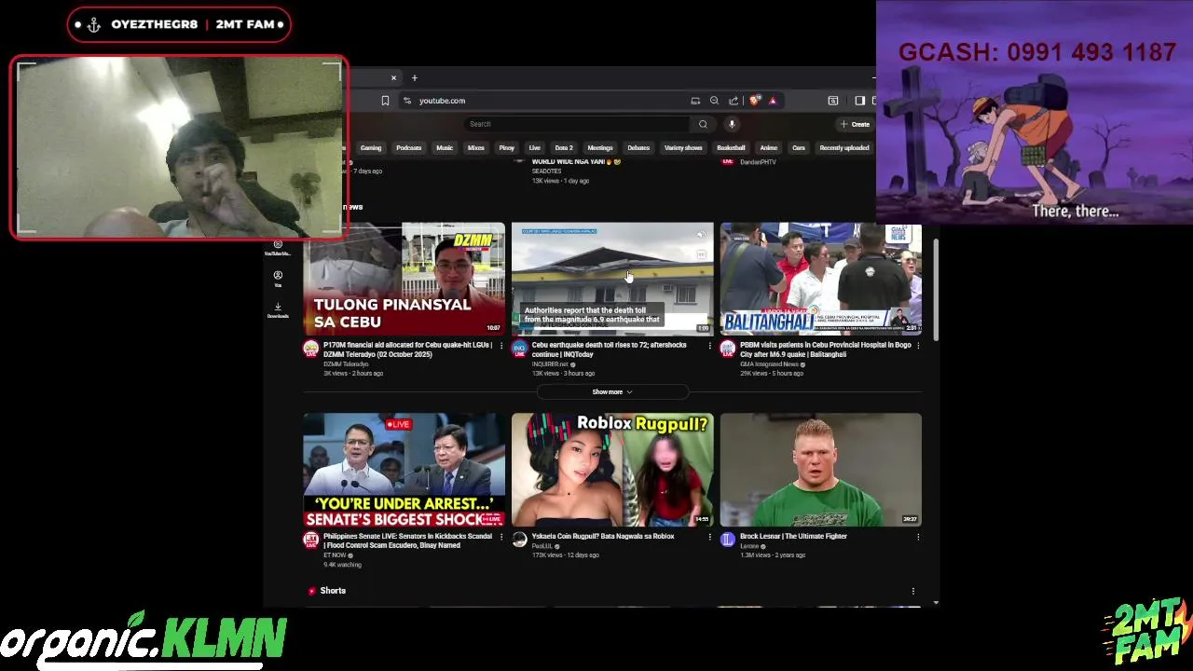This screenshot has width=1193, height=671.
Task: Open the DZMM Teleradyo channel avatar
Action: 311,349
